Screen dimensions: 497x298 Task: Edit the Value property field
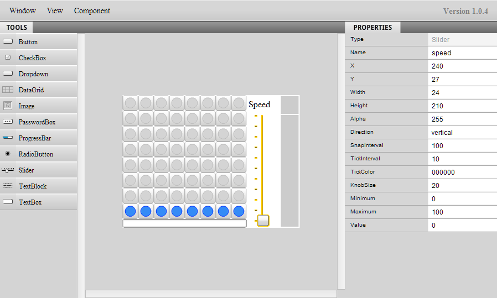coord(463,226)
